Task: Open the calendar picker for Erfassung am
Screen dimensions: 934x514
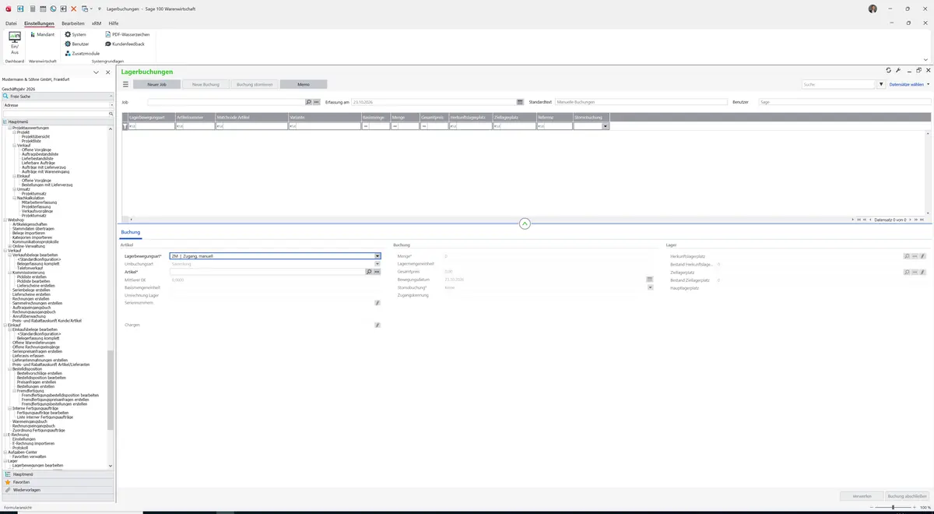Action: tap(520, 102)
